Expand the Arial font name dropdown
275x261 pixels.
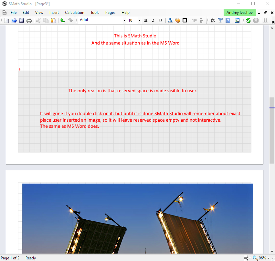[x=124, y=20]
